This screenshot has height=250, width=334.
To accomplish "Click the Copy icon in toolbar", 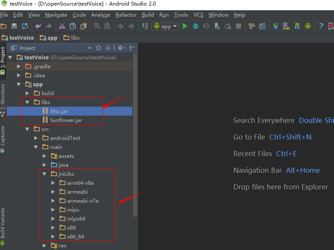I will pyautogui.click(x=73, y=26).
